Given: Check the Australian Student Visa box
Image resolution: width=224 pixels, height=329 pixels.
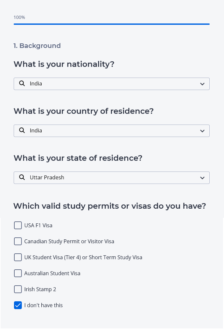Looking at the screenshot, I should click(18, 273).
